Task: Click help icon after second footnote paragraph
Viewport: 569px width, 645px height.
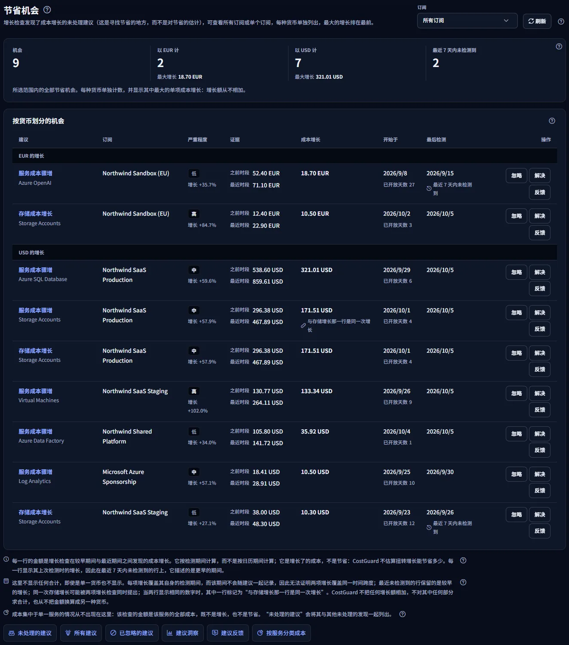Action: click(463, 583)
